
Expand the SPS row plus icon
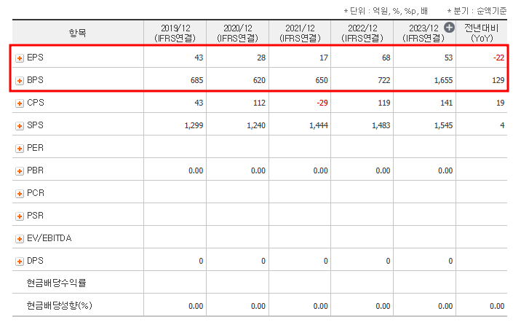click(20, 126)
